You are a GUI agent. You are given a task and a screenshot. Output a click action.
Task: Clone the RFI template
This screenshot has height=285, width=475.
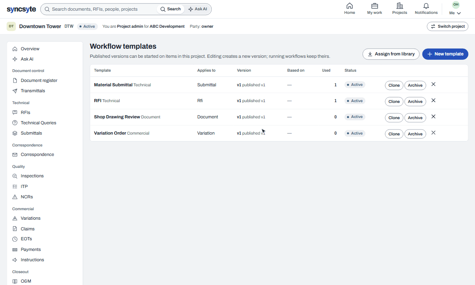(394, 101)
